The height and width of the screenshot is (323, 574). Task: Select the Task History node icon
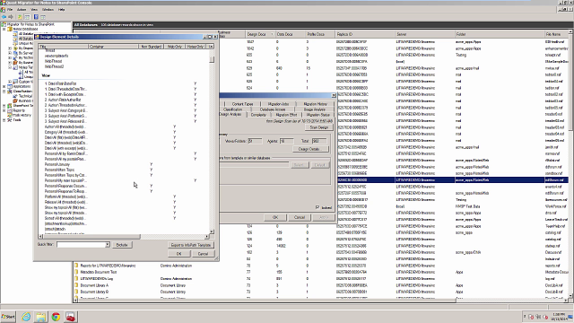10,115
